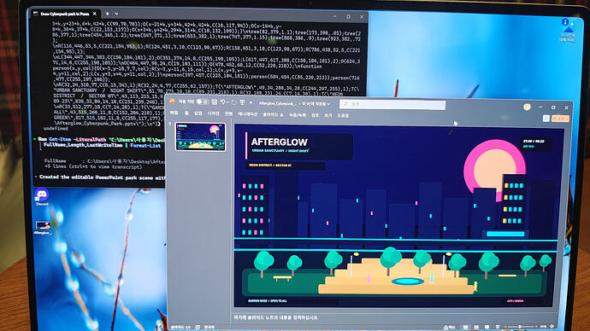Toggle normal view button in status bar
590x331 pixels.
click(x=465, y=327)
